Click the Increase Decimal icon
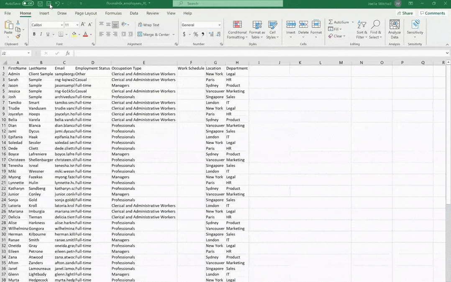The height and width of the screenshot is (282, 451). pos(211,34)
